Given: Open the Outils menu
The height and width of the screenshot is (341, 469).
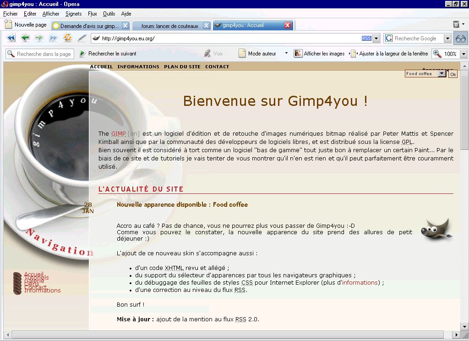Looking at the screenshot, I should (109, 14).
